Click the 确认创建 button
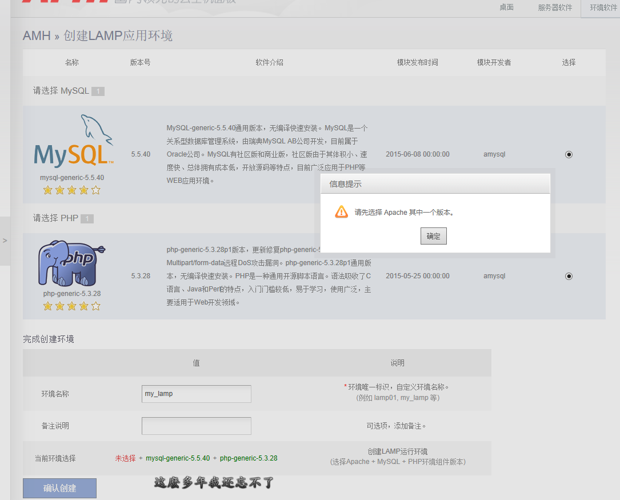620x500 pixels. point(59,488)
